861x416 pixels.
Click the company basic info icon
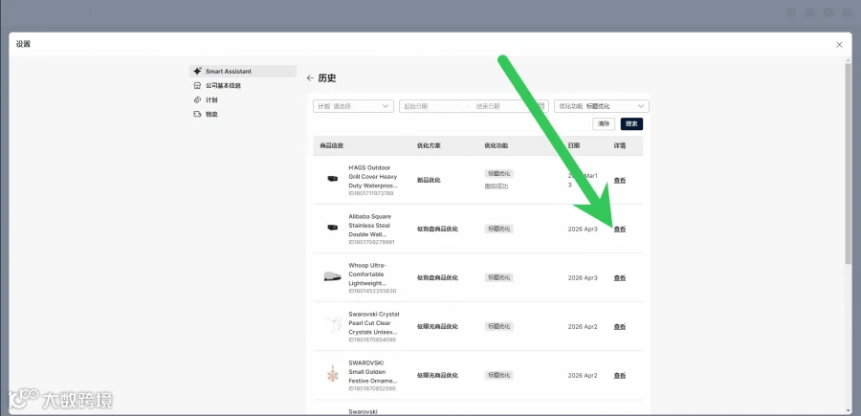coord(198,86)
